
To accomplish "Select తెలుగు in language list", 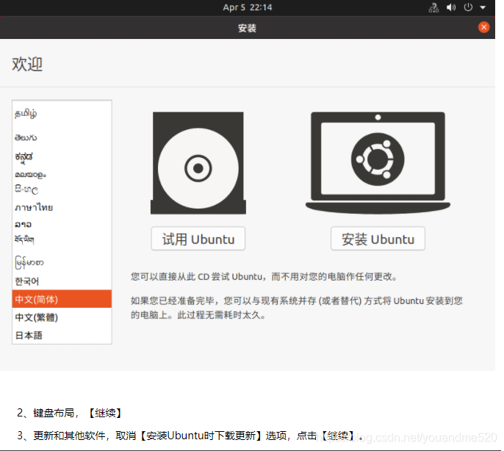I will [62, 137].
